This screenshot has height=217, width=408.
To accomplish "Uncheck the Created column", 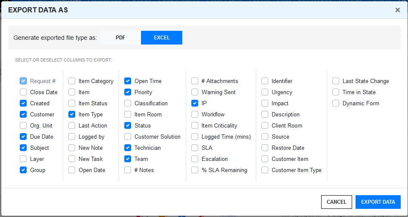I will tap(23, 103).
